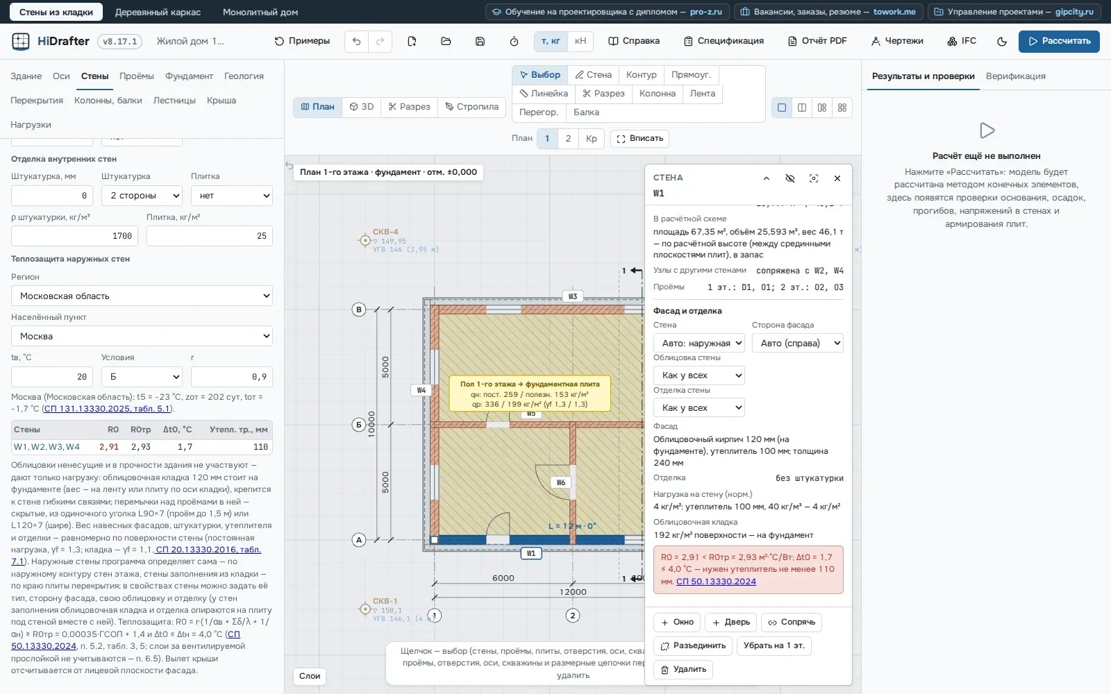Create a new project file via the toolbar icon
This screenshot has height=694, width=1111.
[x=412, y=41]
